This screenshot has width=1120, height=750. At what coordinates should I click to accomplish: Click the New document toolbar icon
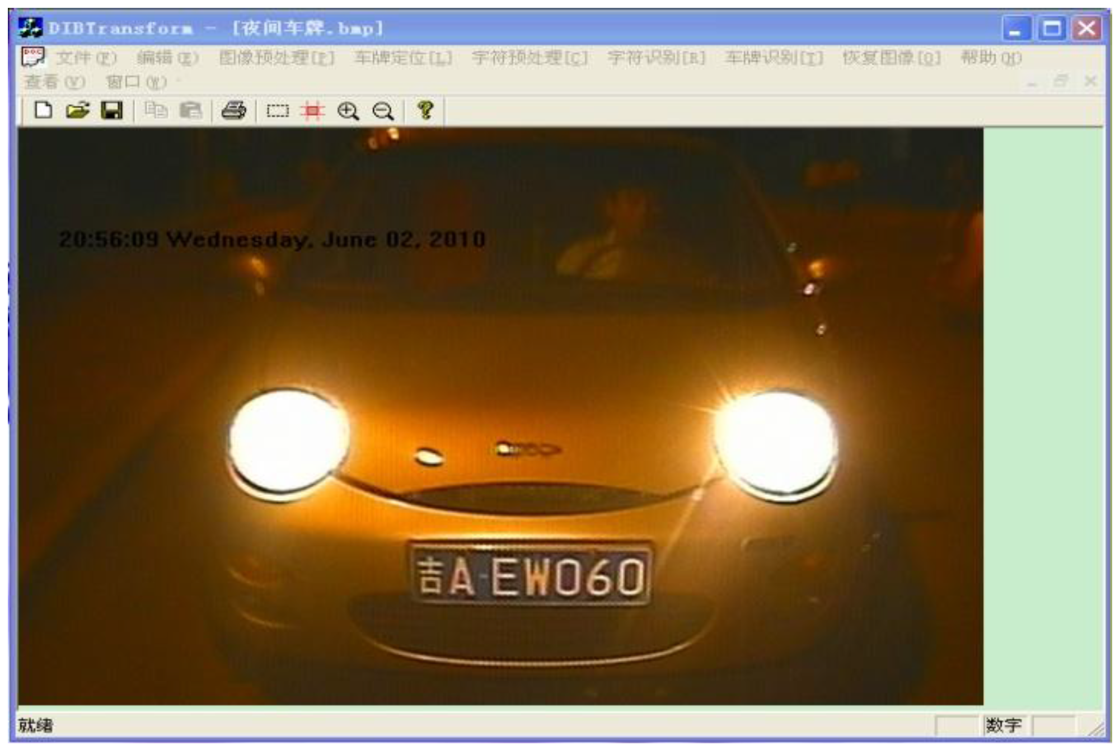coord(43,110)
